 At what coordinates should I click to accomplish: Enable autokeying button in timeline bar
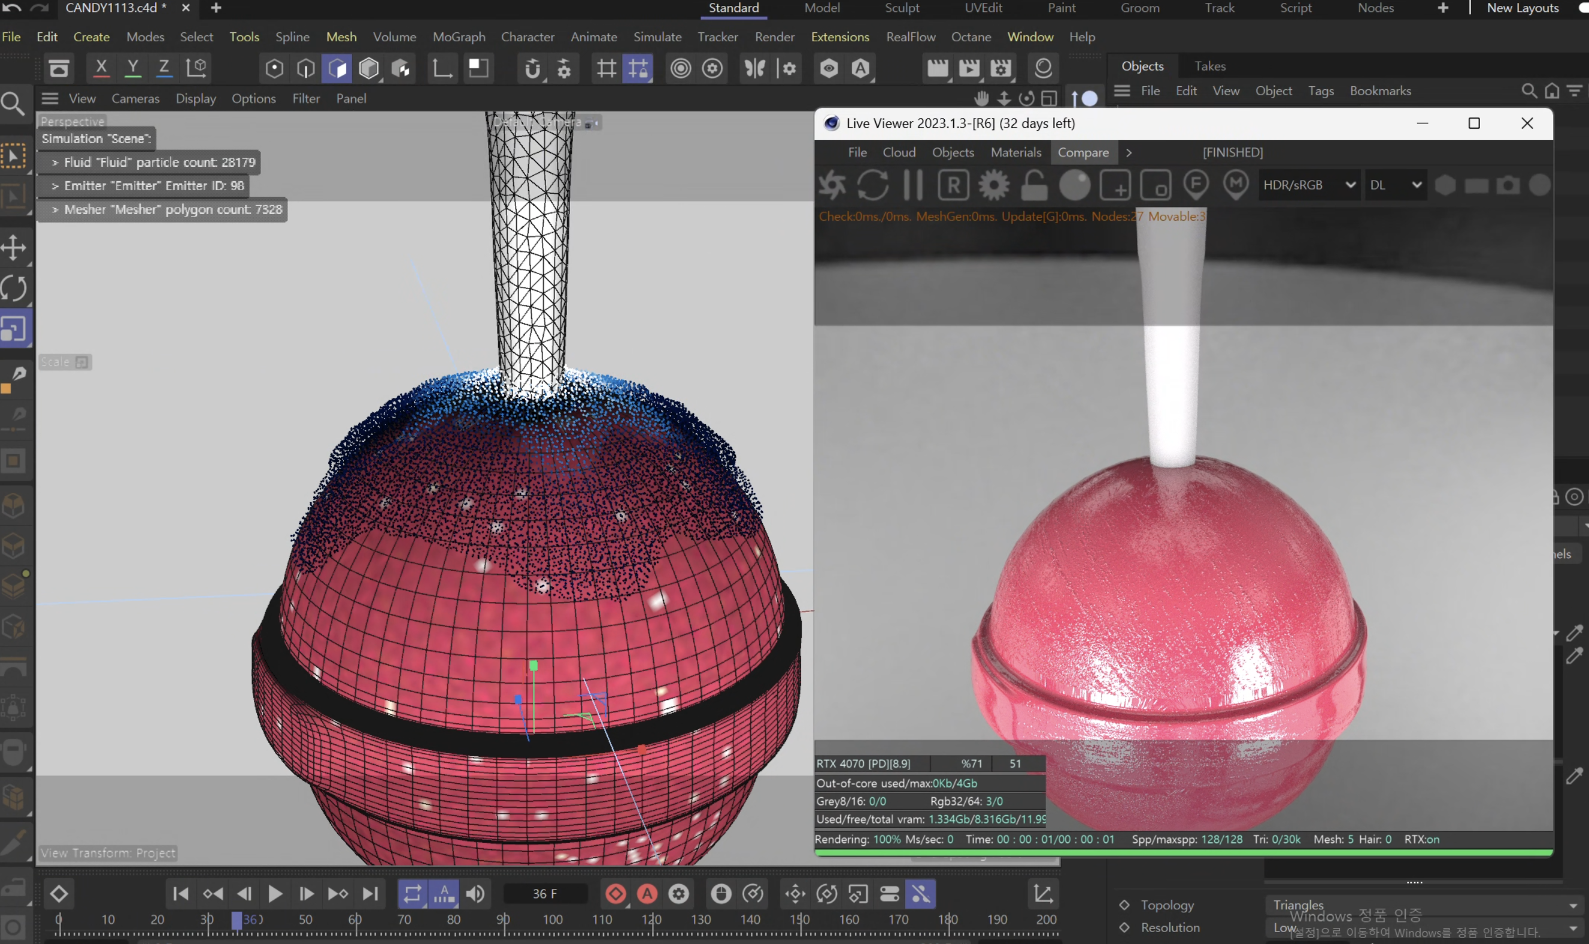pyautogui.click(x=647, y=894)
